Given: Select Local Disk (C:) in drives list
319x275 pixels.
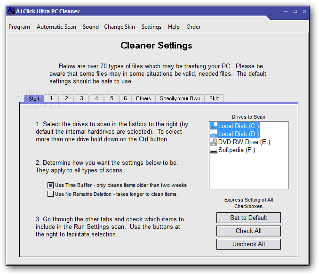Looking at the screenshot, I should pyautogui.click(x=239, y=126).
